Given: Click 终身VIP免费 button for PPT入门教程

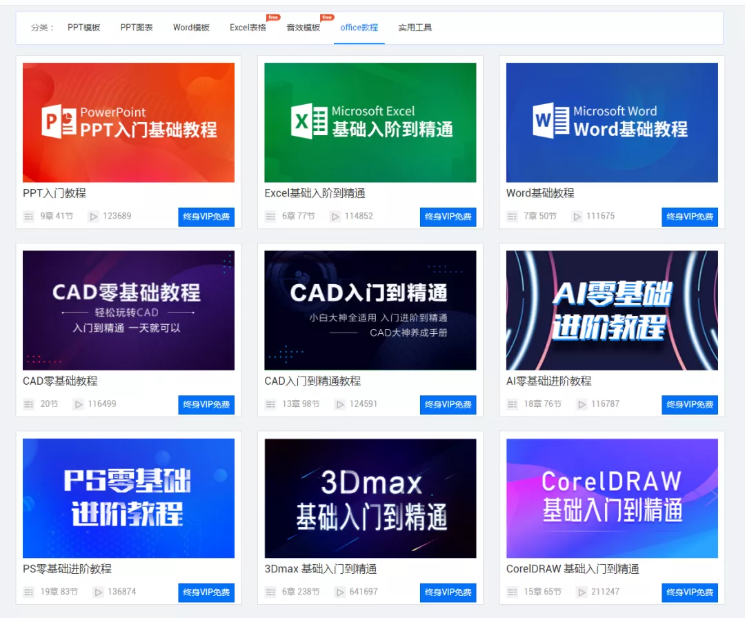Looking at the screenshot, I should click(x=206, y=217).
